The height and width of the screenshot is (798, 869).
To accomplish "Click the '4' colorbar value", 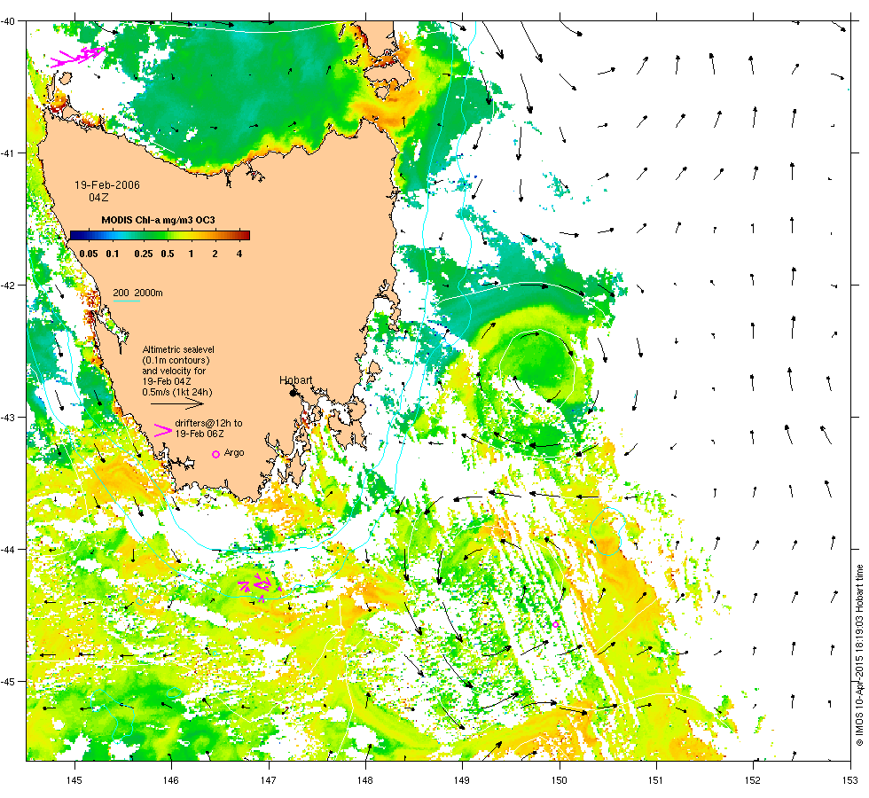I will (x=239, y=254).
